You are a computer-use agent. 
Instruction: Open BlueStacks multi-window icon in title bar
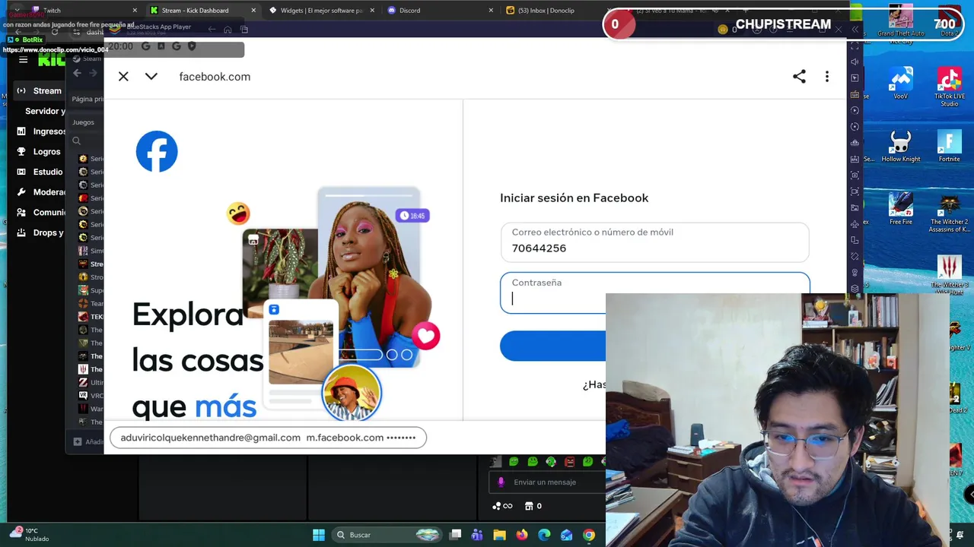tap(244, 30)
